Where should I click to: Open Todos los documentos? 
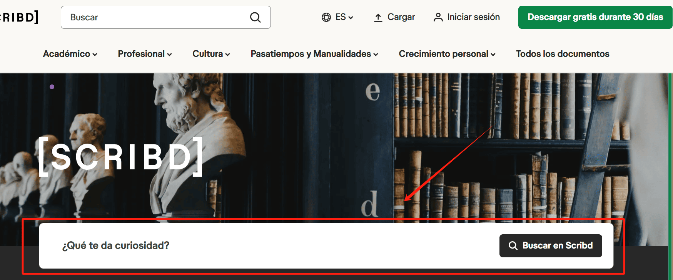563,54
